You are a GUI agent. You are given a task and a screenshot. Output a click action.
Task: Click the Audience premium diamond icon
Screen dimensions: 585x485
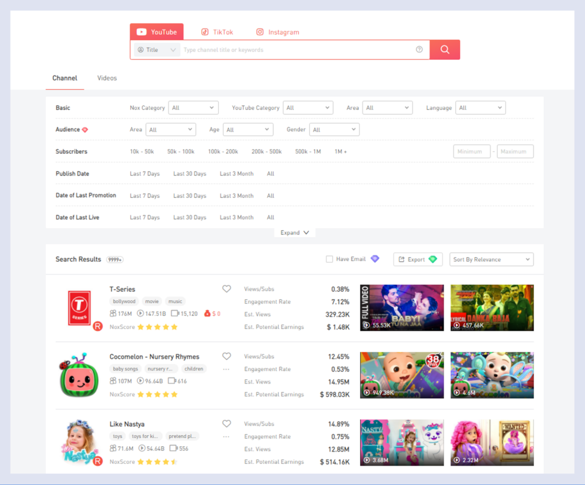pyautogui.click(x=85, y=130)
